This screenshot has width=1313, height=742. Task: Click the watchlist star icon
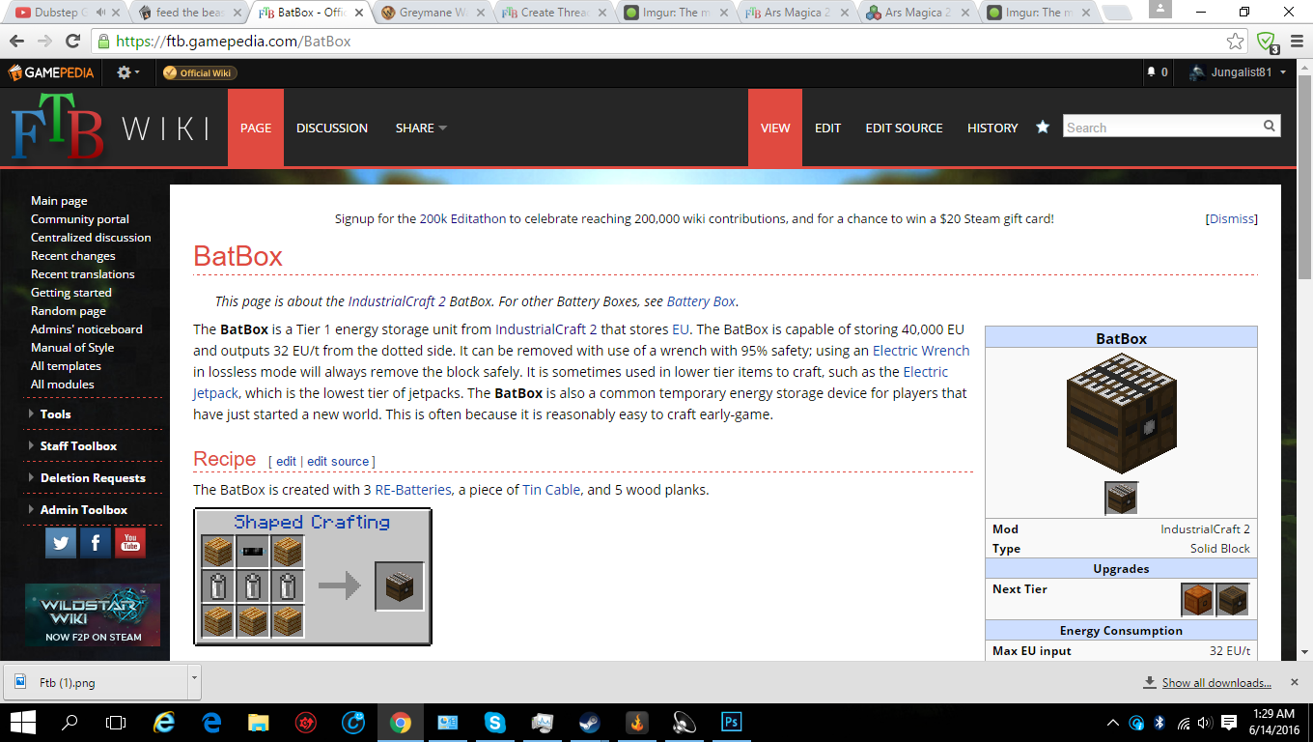1043,128
